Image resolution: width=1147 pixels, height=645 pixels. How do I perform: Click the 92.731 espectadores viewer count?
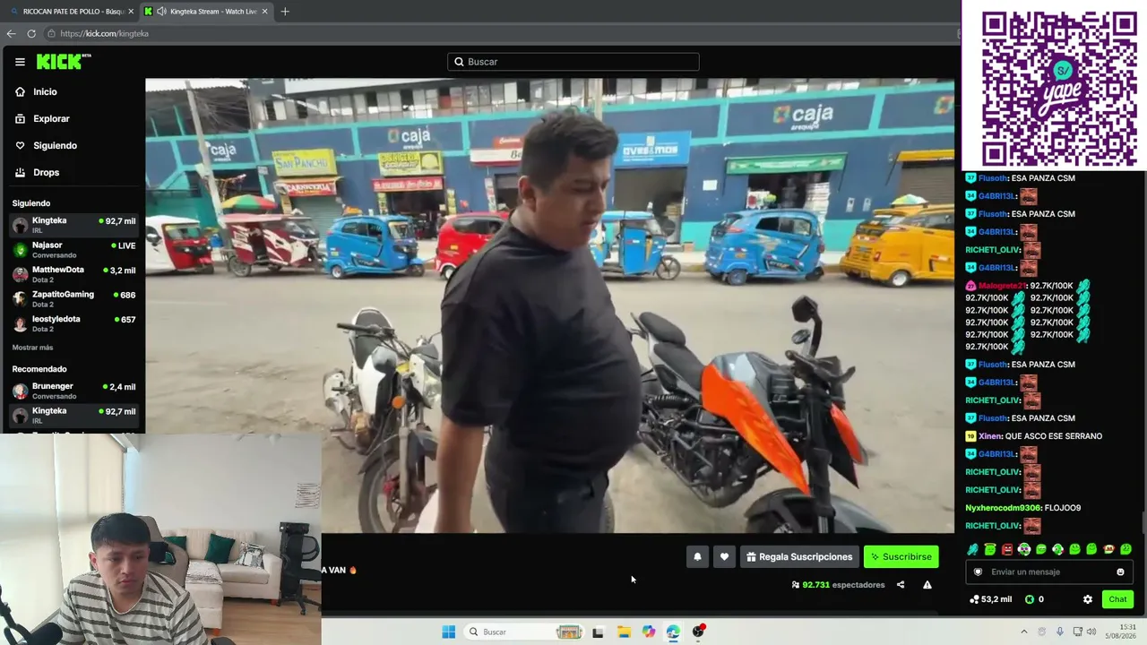839,585
